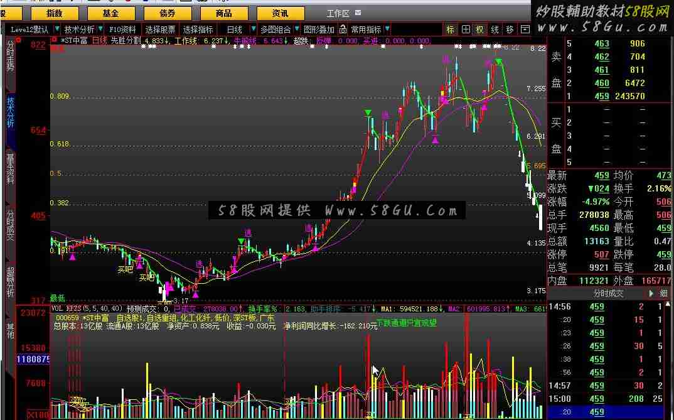Toggle the 线 line drawing icon

point(495,30)
